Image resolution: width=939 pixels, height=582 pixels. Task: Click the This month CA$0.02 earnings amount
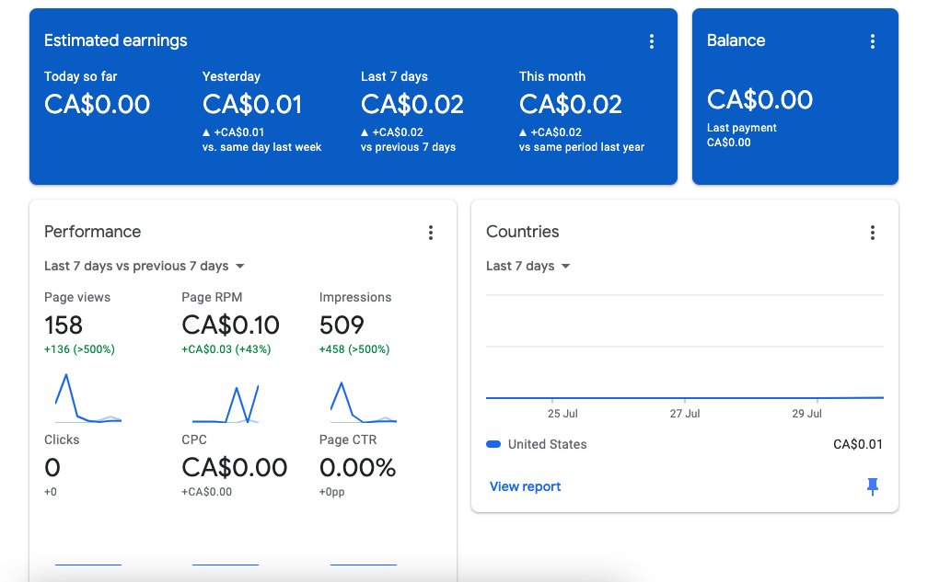click(571, 105)
